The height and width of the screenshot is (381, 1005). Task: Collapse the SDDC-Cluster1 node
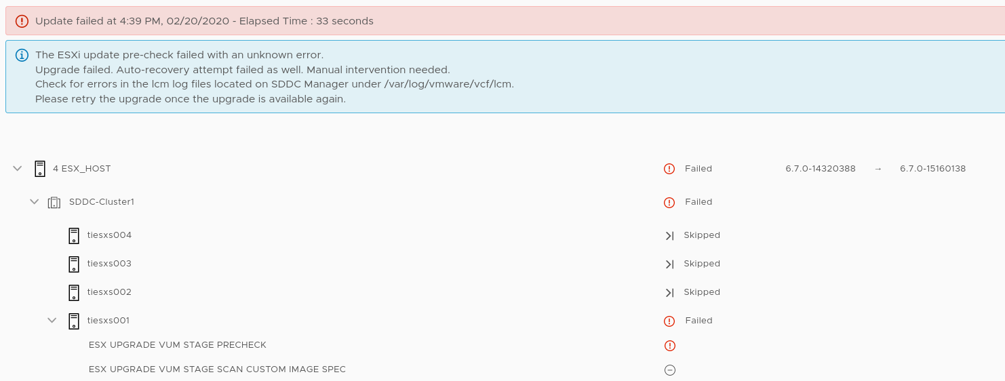point(34,202)
